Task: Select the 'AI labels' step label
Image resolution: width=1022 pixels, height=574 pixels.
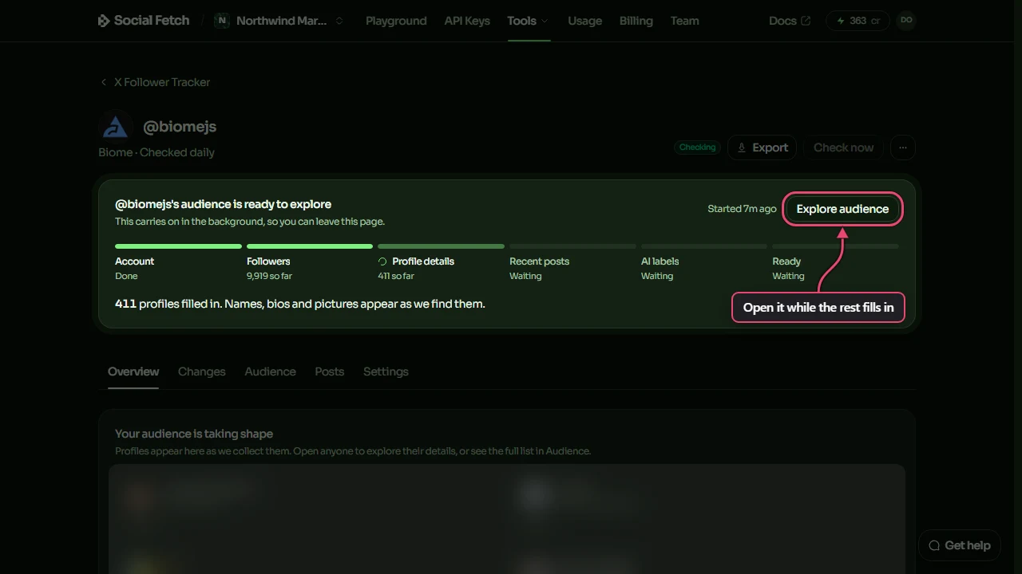Action: [x=660, y=261]
